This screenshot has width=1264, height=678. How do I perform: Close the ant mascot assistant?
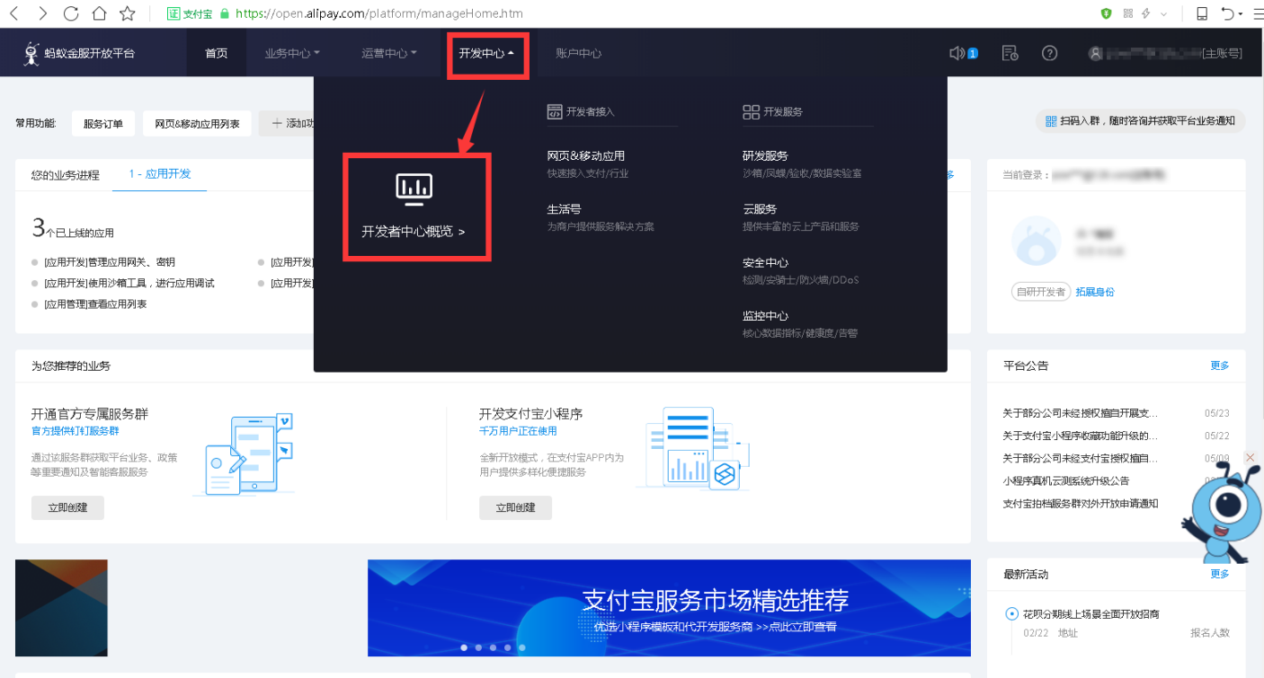(1250, 458)
